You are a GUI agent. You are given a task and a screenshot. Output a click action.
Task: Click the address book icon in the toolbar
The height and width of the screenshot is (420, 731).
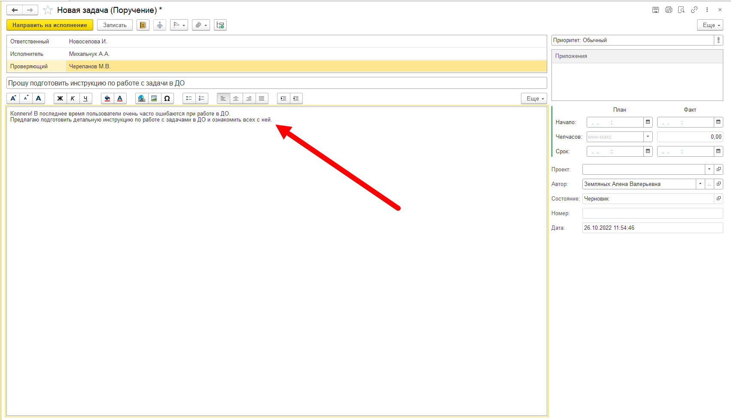[143, 25]
